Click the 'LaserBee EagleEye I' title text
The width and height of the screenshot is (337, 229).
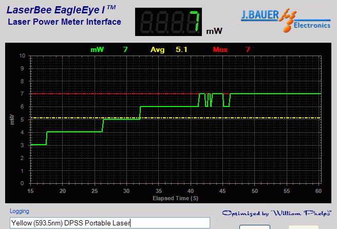pos(61,10)
